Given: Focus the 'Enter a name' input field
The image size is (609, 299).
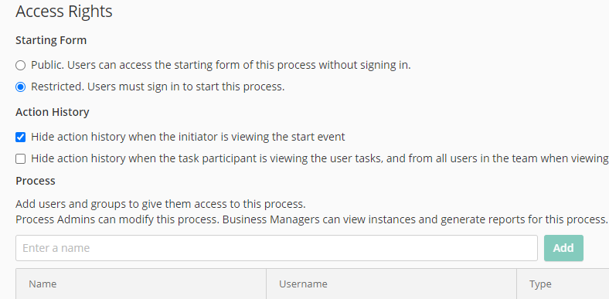Looking at the screenshot, I should 277,248.
